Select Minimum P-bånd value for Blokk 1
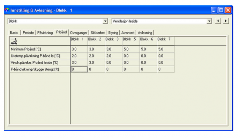240x138 pixels. point(79,49)
